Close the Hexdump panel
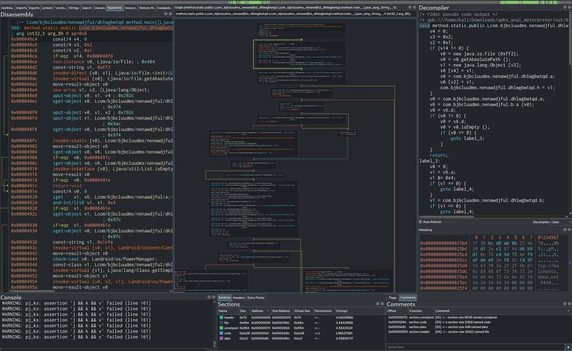The height and width of the screenshot is (351, 572). (x=570, y=230)
